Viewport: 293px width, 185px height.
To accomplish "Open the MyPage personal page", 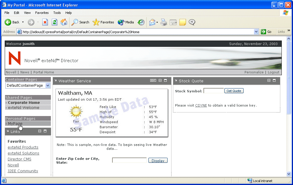I will coord(15,123).
